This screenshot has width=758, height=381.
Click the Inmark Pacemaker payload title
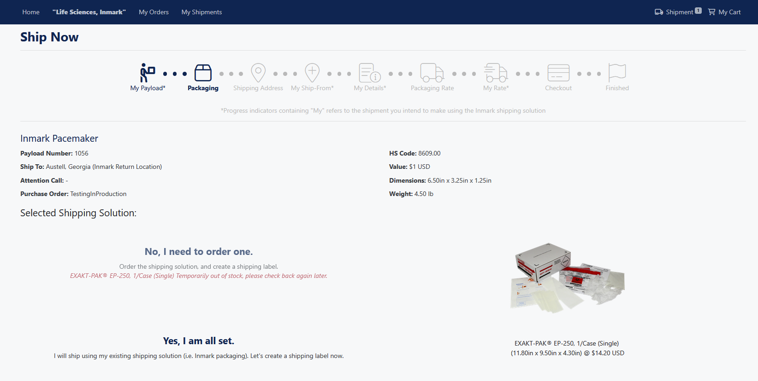59,139
